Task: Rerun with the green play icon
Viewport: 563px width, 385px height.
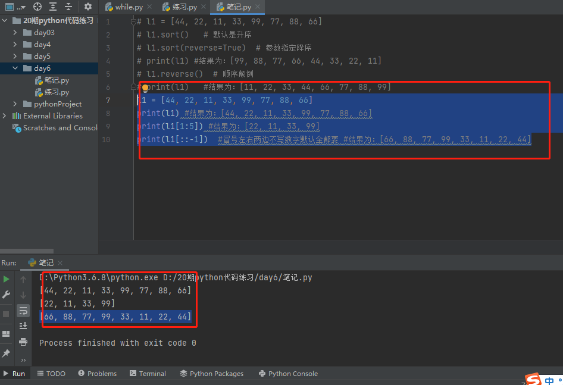Action: (6, 279)
